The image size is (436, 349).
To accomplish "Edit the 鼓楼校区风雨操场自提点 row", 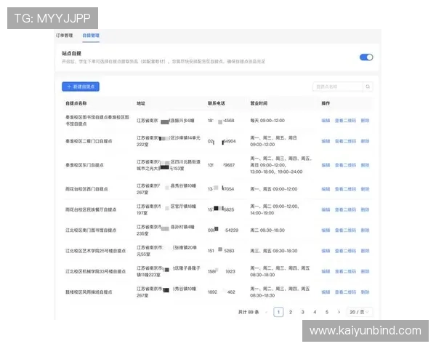I will pos(326,292).
